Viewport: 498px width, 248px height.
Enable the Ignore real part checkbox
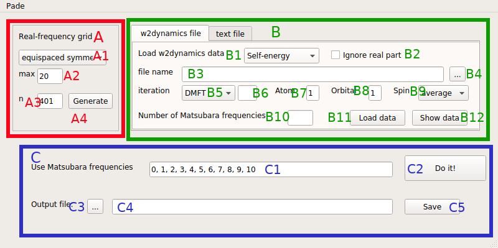tap(336, 55)
